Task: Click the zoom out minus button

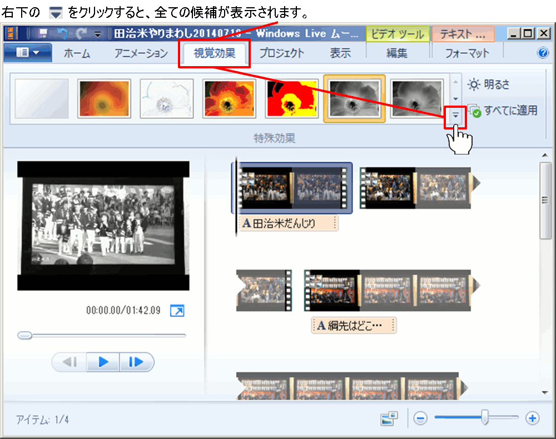Action: click(420, 418)
